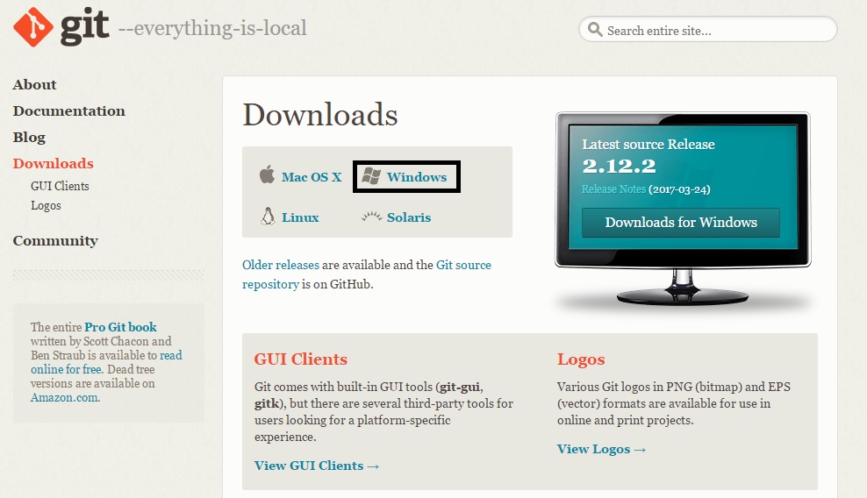Click the Solaris sunburst icon
The height and width of the screenshot is (498, 867).
click(371, 216)
